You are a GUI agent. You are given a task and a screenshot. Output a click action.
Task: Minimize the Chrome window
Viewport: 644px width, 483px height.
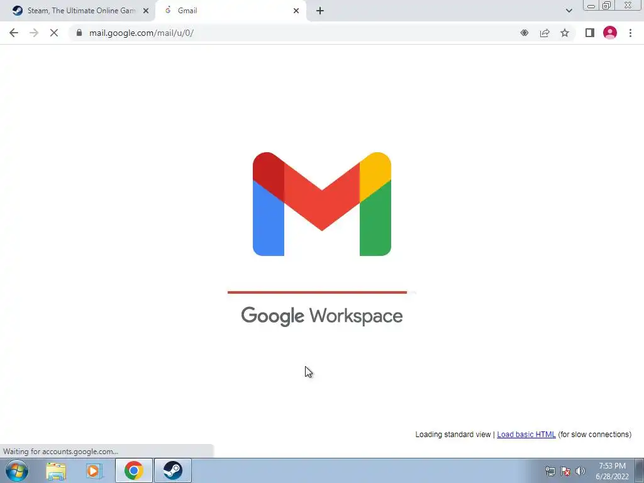pos(591,5)
